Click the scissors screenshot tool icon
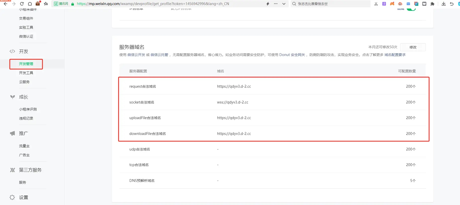460x205 pixels. click(376, 4)
